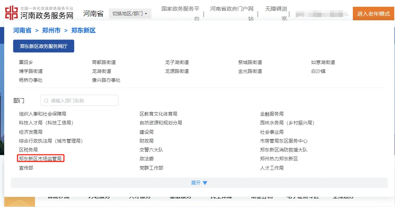Image resolution: width=395 pixels, height=207 pixels.
Task: Open 财政局 department
Action: coord(147,141)
